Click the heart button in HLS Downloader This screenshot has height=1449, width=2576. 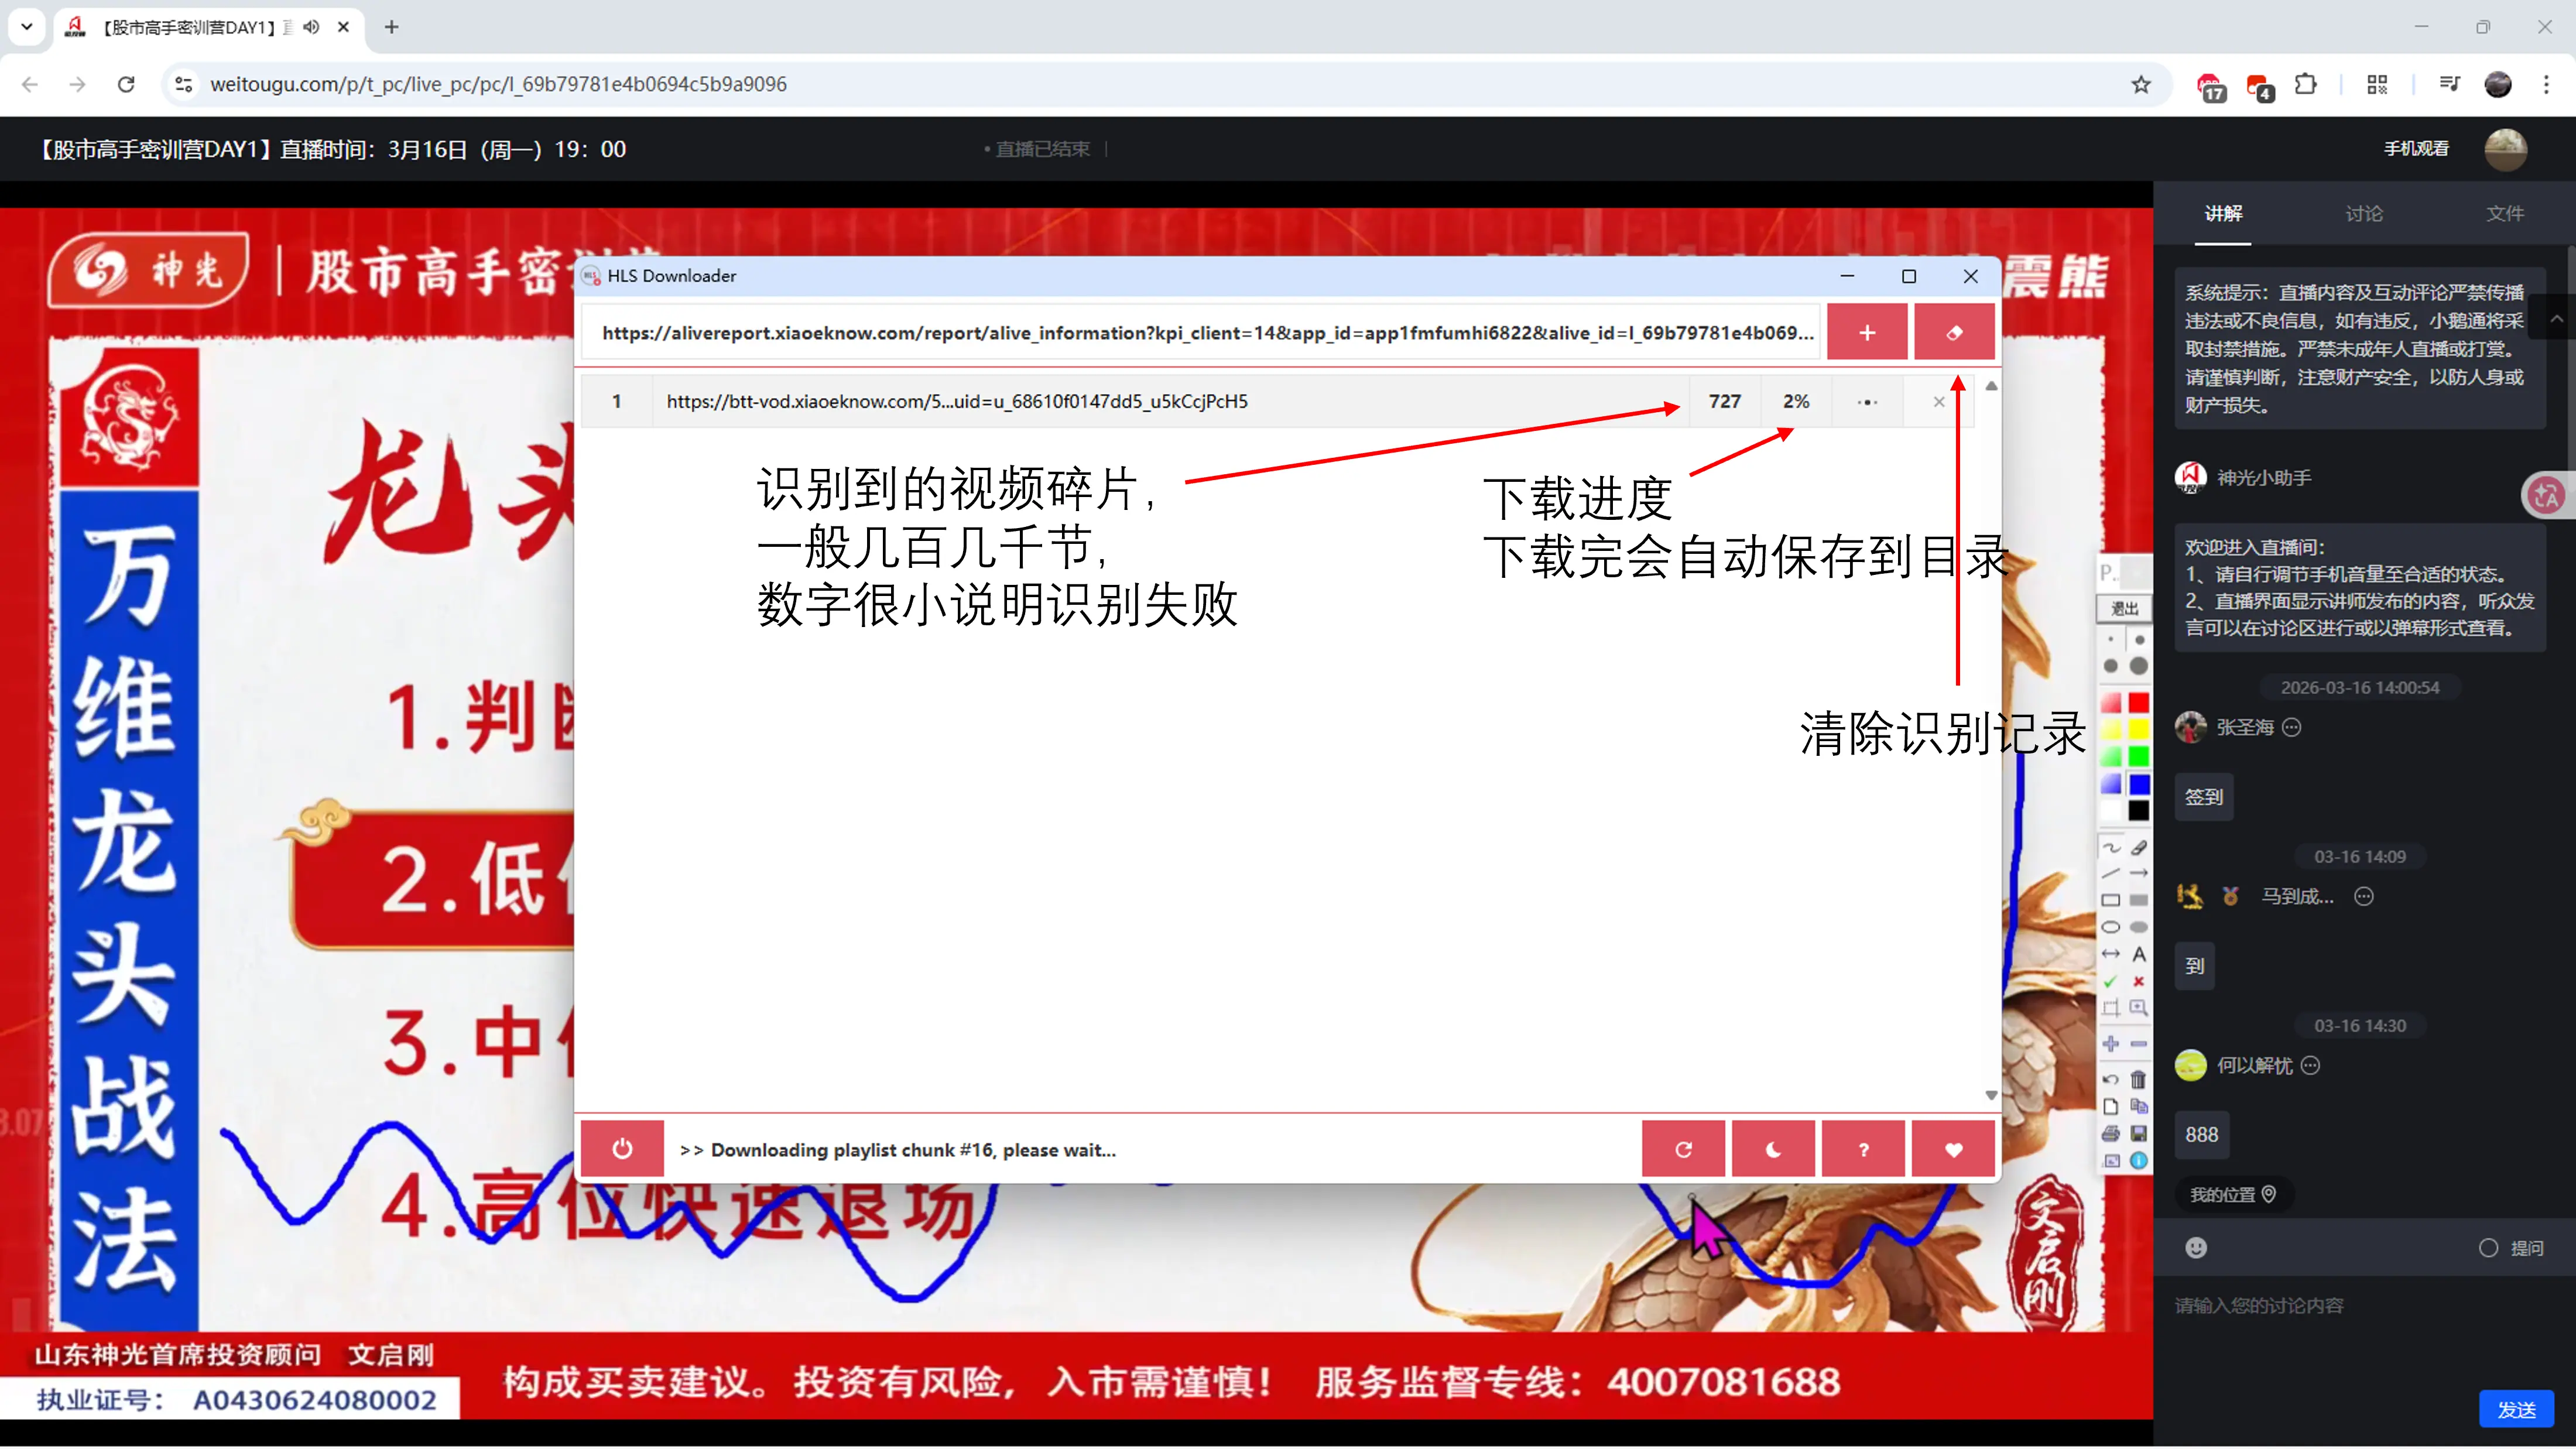tap(1953, 1150)
